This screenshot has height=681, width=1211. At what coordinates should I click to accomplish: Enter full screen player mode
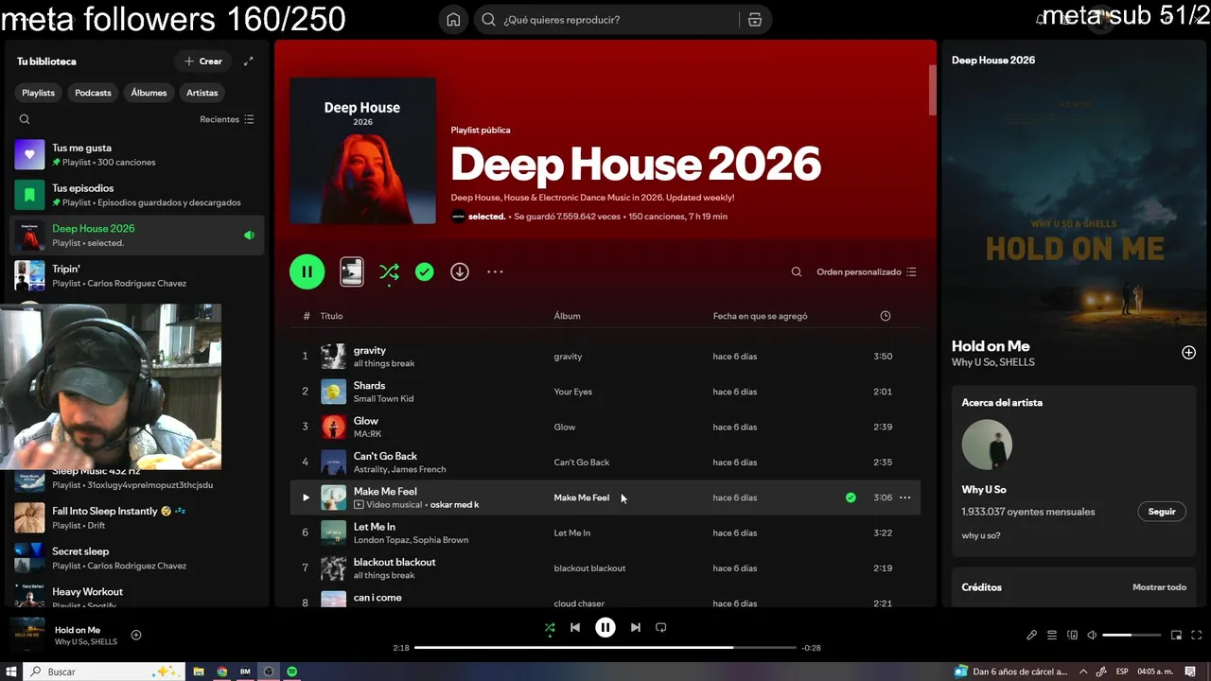click(x=1197, y=636)
